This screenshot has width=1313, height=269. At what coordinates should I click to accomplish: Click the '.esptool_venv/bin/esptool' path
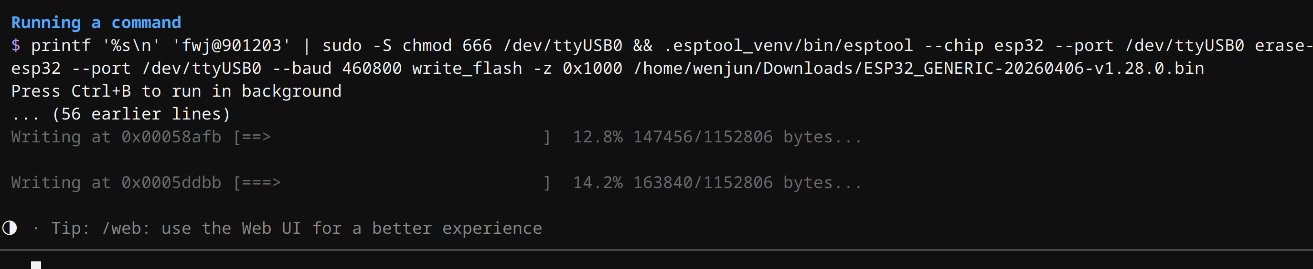pos(788,46)
